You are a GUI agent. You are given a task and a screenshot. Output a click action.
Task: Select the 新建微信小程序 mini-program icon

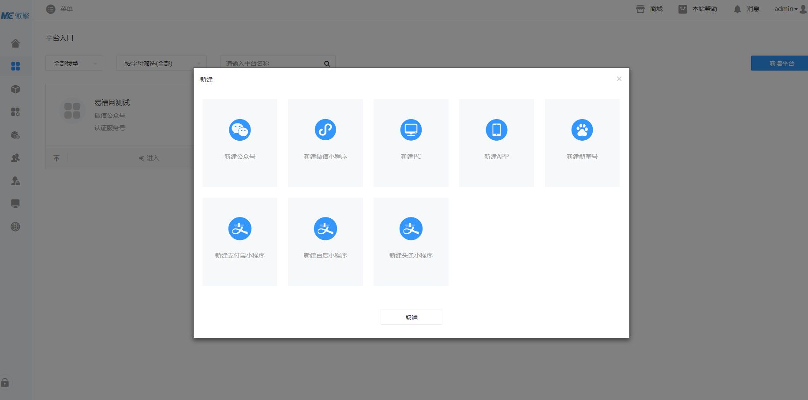pyautogui.click(x=325, y=130)
